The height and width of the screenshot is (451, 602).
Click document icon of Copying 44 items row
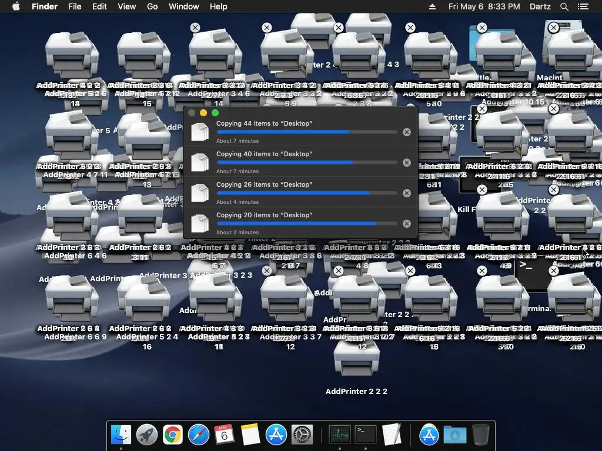(x=200, y=132)
